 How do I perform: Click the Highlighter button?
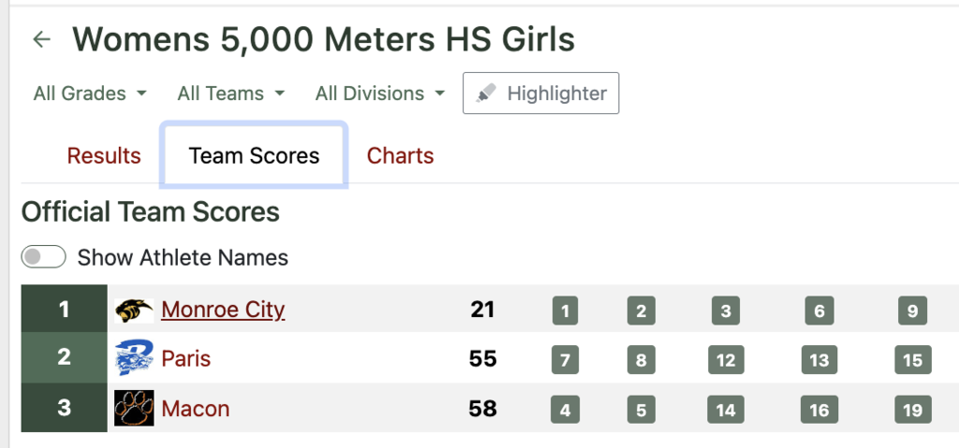pos(540,94)
